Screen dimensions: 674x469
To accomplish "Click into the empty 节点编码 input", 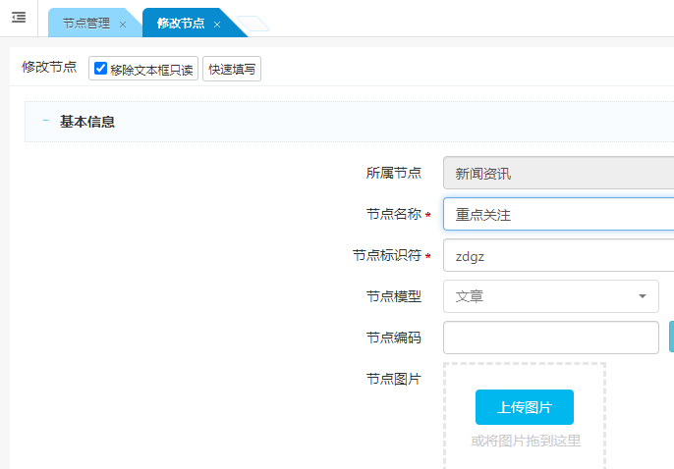I will pos(550,338).
